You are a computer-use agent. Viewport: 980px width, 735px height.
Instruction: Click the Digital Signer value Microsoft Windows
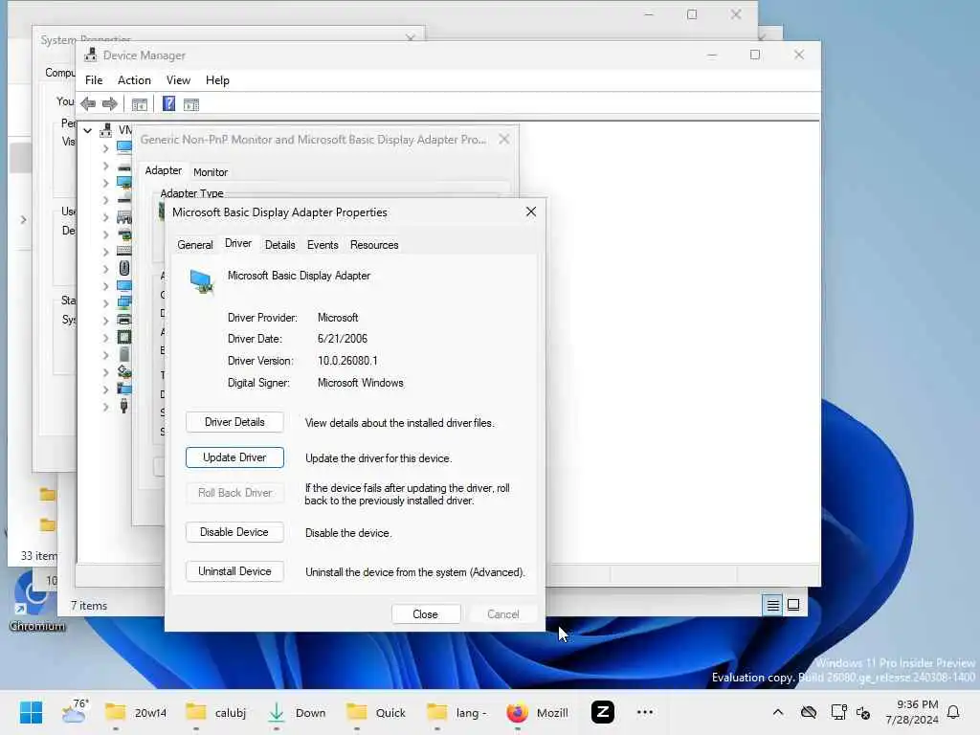click(x=360, y=383)
